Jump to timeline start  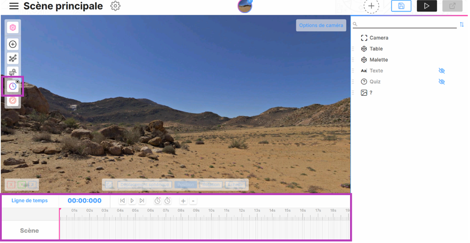click(x=122, y=201)
